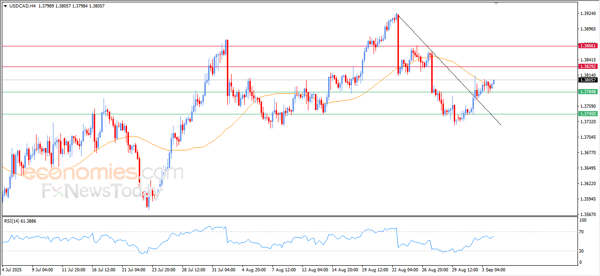
Task: Click the RSI(14) 61.3886 indicator label
Action: [20, 220]
